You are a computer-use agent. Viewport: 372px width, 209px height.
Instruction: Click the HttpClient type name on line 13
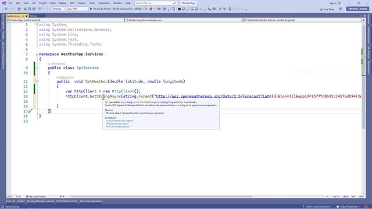point(123,91)
